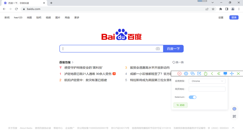Image resolution: width=243 pixels, height=131 pixels.
Task: Click the 网页地址 input field
Action: tap(207, 89)
